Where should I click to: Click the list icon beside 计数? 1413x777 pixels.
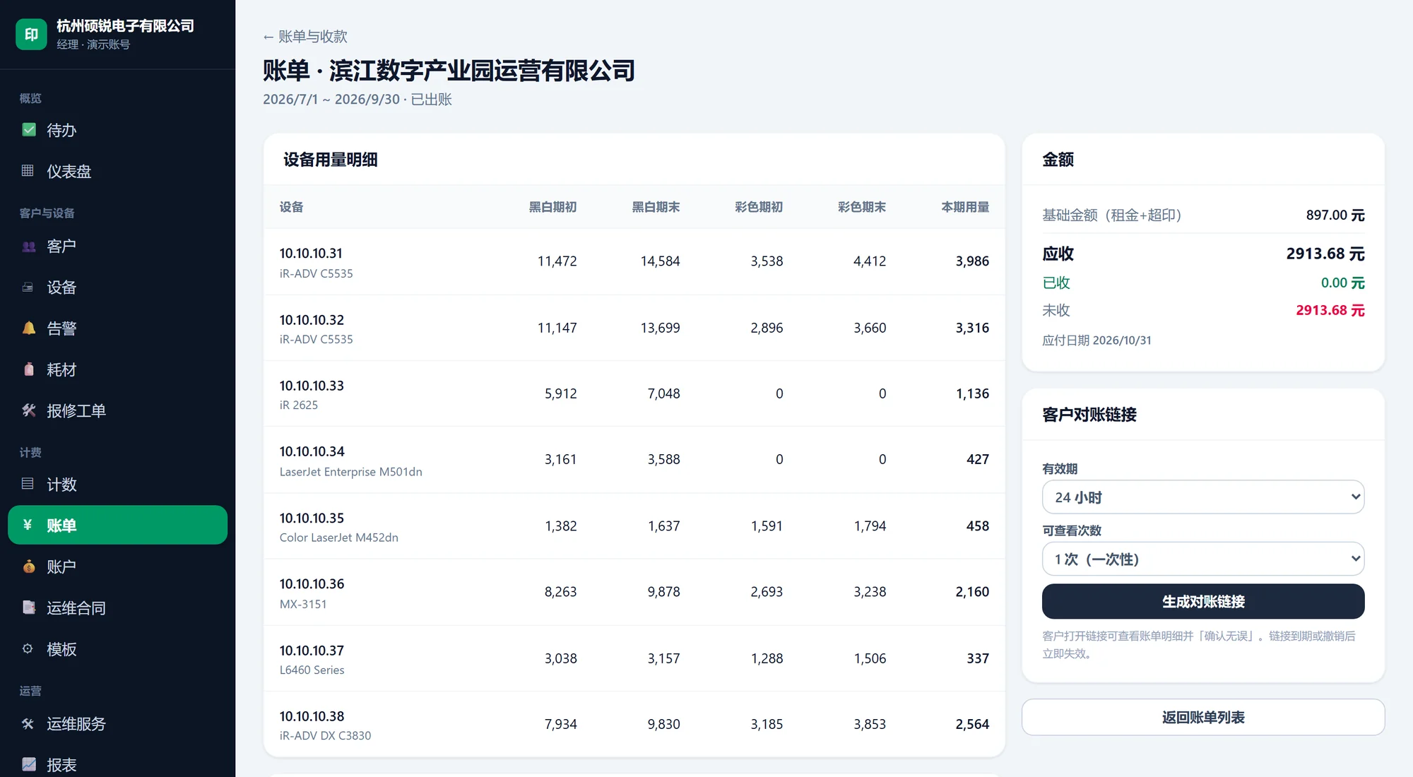tap(28, 485)
